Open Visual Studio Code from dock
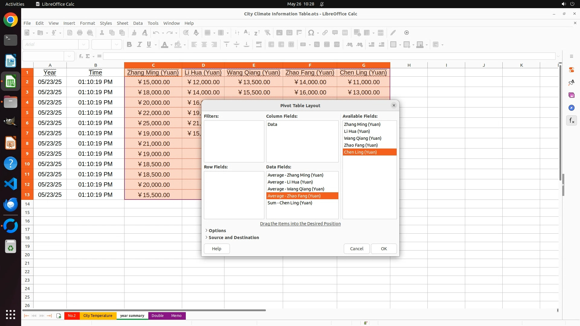Viewport: 580px width, 326px height. pyautogui.click(x=11, y=184)
